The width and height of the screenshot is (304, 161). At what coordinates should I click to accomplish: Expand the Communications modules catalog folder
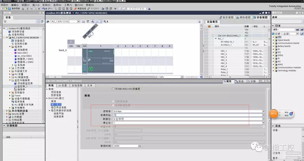click(273, 68)
